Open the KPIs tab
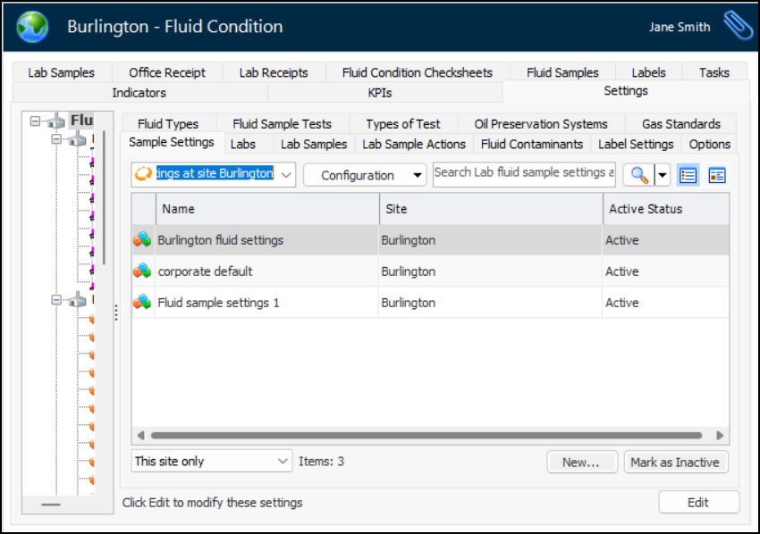Image resolution: width=760 pixels, height=534 pixels. 379,93
